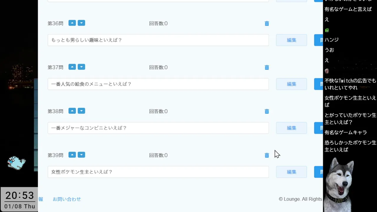Image resolution: width=377 pixels, height=212 pixels.
Task: Move question 39 up
Action: pos(72,155)
